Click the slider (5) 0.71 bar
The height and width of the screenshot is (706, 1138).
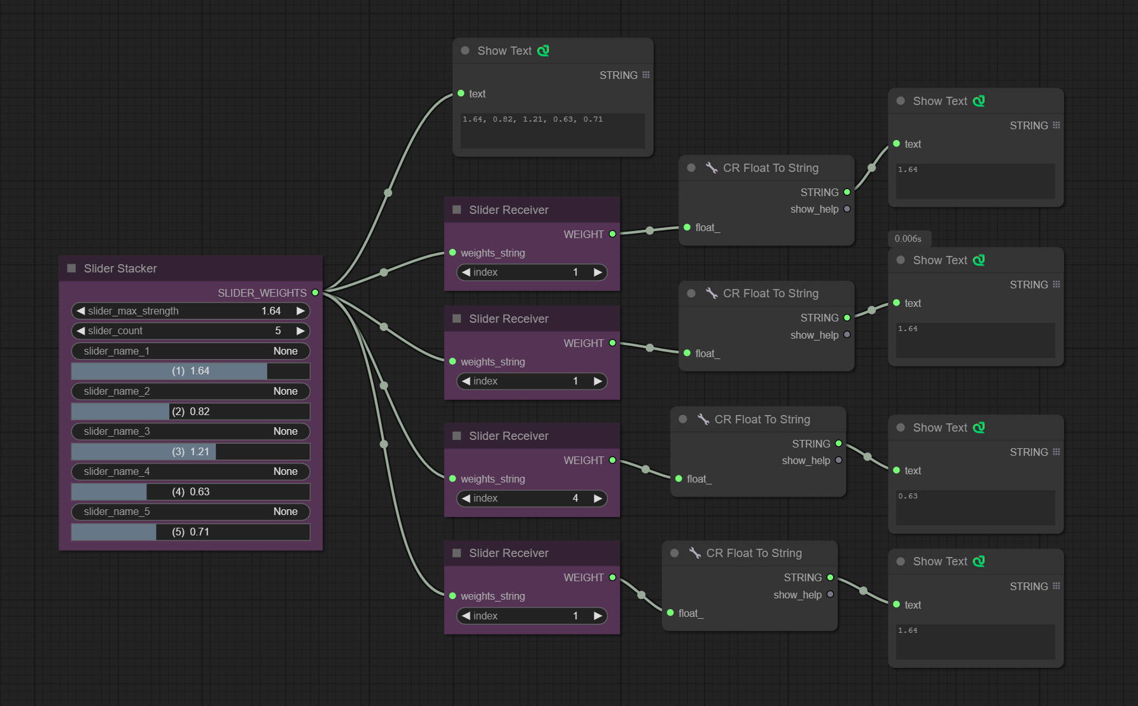(x=191, y=532)
